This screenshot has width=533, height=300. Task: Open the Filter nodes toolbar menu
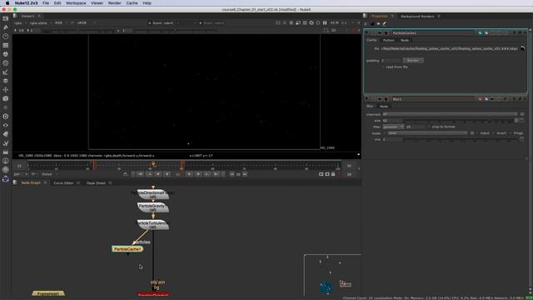coord(6,63)
